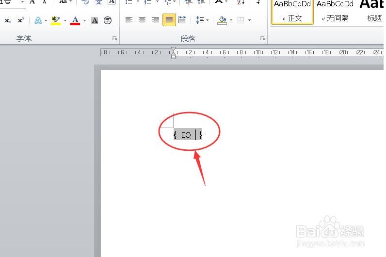The width and height of the screenshot is (386, 257).
Task: Expand the borders dropdown arrow
Action: click(x=249, y=20)
